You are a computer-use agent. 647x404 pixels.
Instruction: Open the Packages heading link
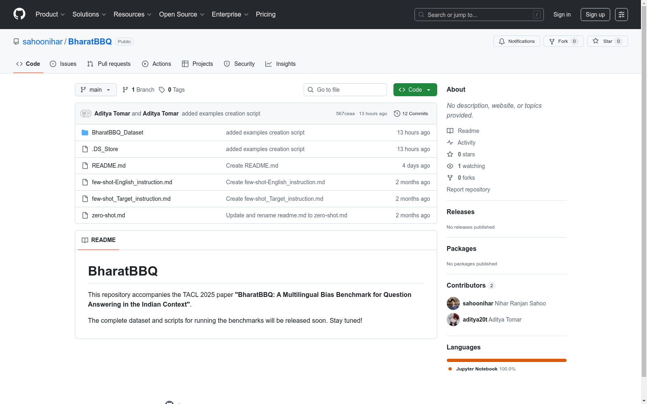(x=461, y=248)
